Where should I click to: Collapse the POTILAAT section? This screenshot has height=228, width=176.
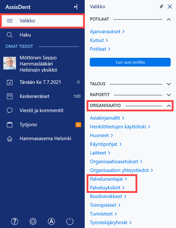169,19
